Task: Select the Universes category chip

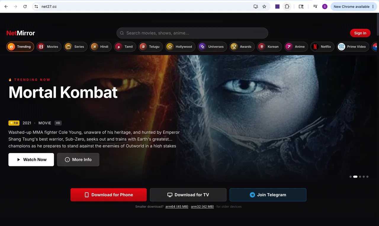Action: 212,47
